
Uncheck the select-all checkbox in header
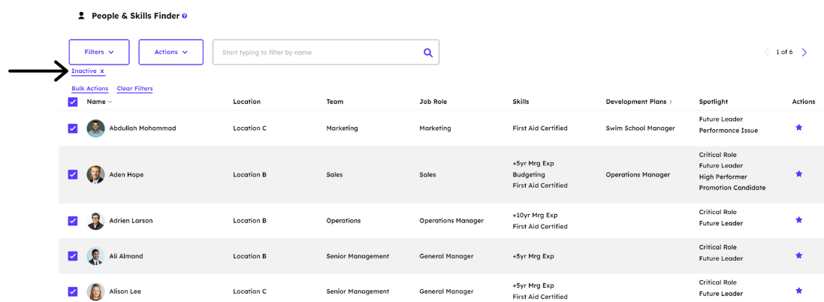tap(73, 102)
